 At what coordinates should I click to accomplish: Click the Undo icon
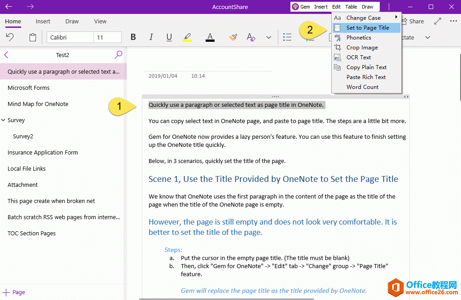click(9, 37)
